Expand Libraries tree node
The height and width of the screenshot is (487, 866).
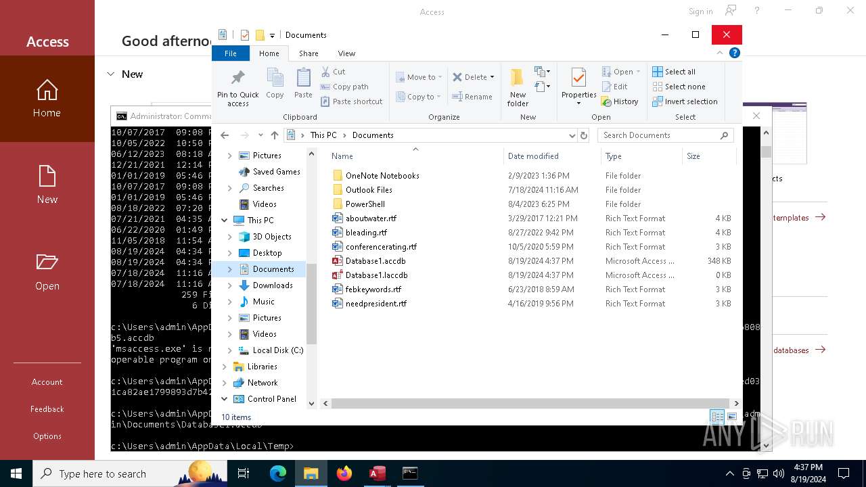point(225,367)
